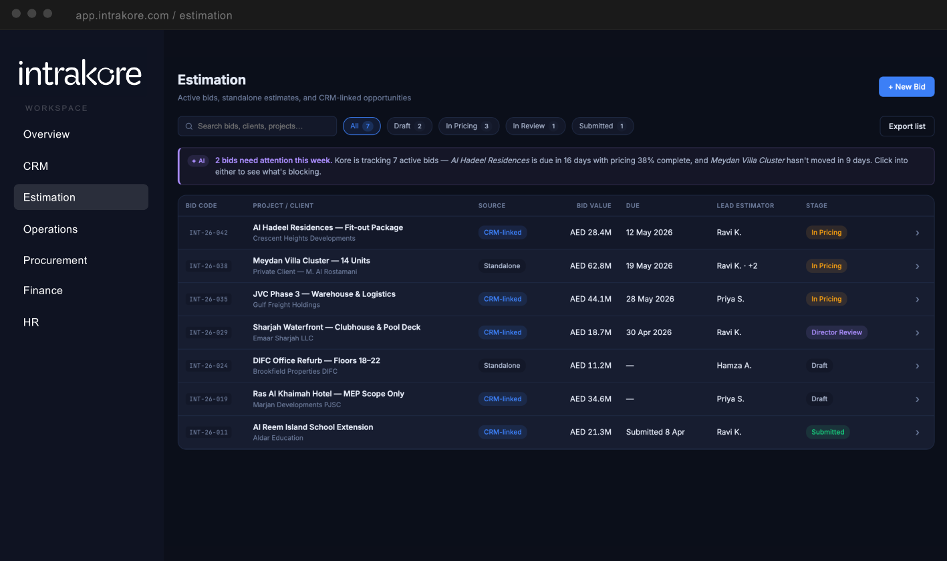Click bid code INT-26-019
This screenshot has height=561, width=947.
209,399
